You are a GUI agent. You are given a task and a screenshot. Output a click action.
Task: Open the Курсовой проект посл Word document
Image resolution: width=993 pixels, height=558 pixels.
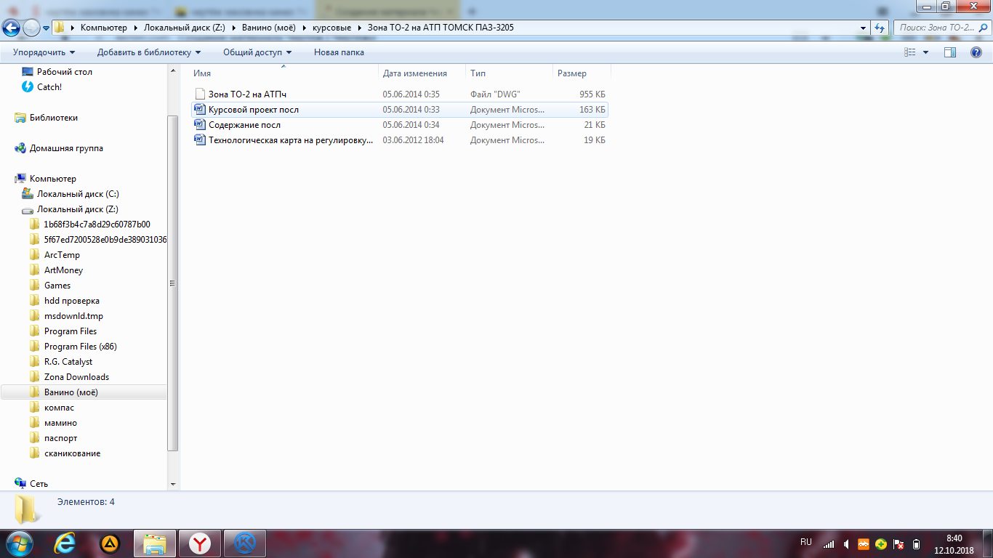(253, 110)
